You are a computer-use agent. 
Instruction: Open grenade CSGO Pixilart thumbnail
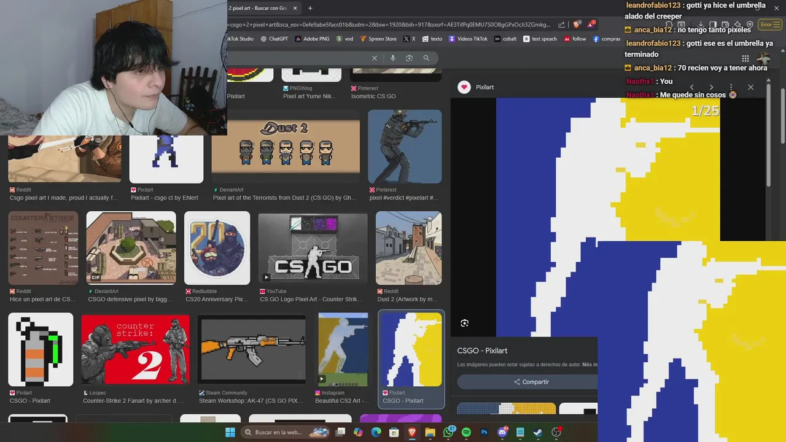click(x=41, y=350)
